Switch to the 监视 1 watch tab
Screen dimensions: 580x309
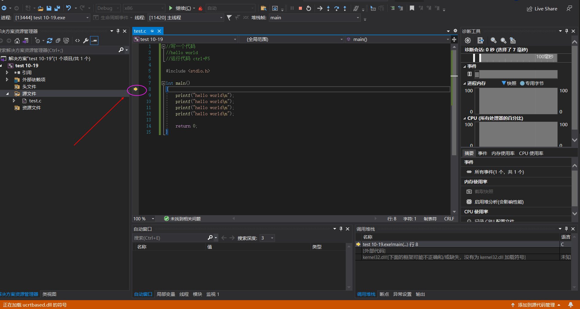(213, 294)
